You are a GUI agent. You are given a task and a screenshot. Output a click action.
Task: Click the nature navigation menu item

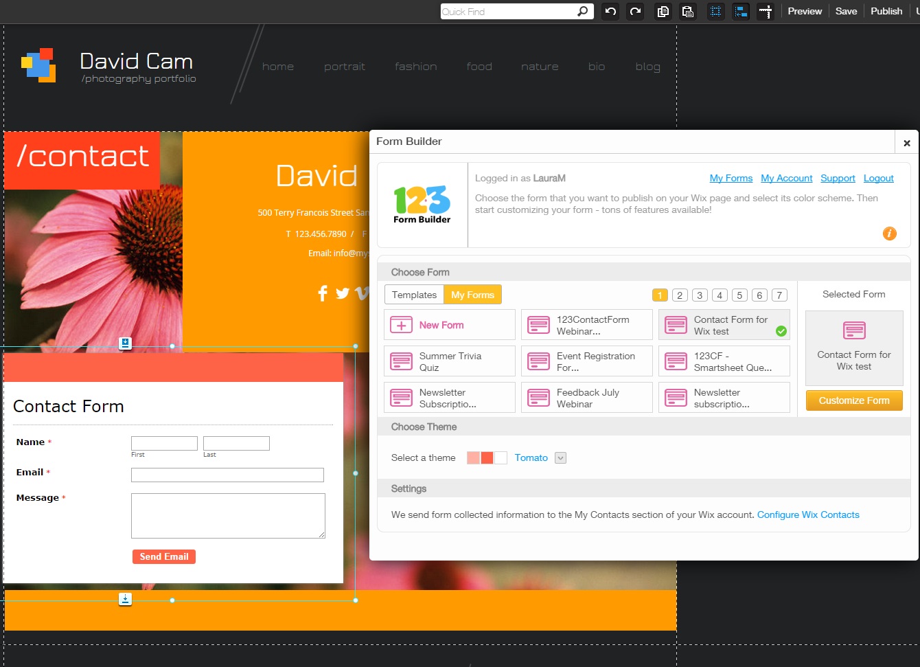point(540,67)
